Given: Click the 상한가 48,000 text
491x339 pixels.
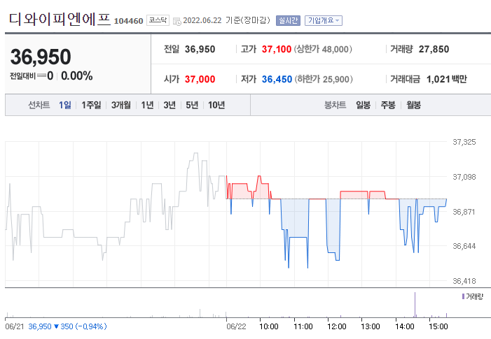Looking at the screenshot, I should [323, 50].
